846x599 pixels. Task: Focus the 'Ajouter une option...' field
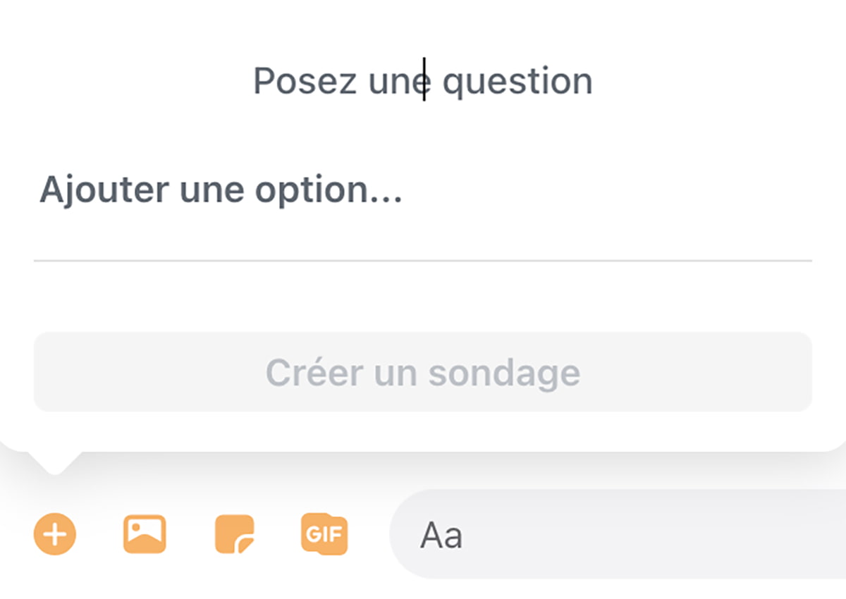pyautogui.click(x=422, y=190)
